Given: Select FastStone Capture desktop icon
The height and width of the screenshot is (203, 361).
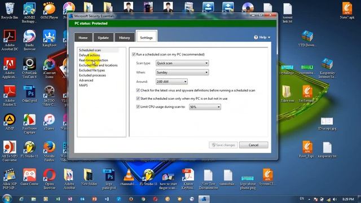Looking at the screenshot, I should pos(29,124).
